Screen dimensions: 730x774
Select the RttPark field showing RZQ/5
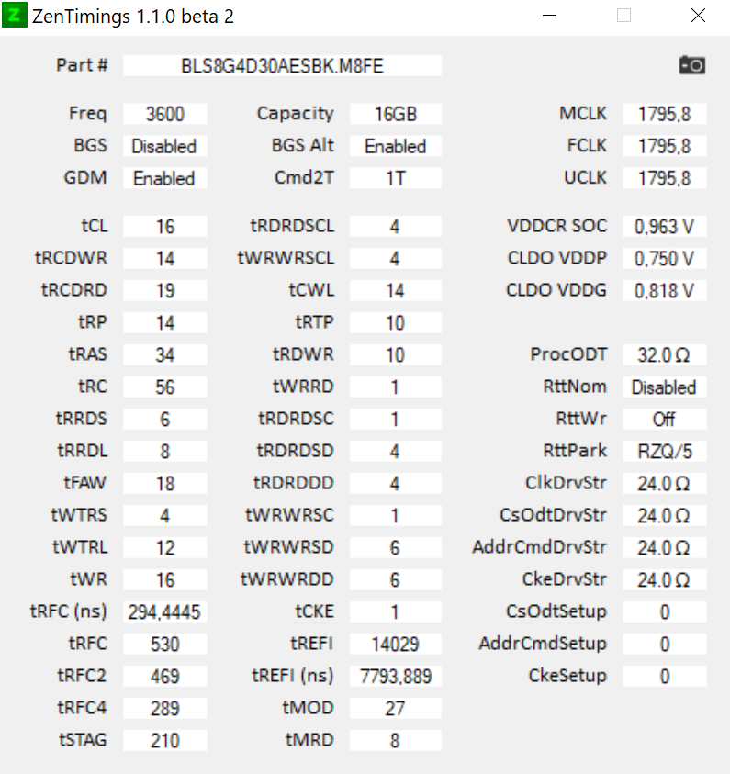click(x=664, y=451)
